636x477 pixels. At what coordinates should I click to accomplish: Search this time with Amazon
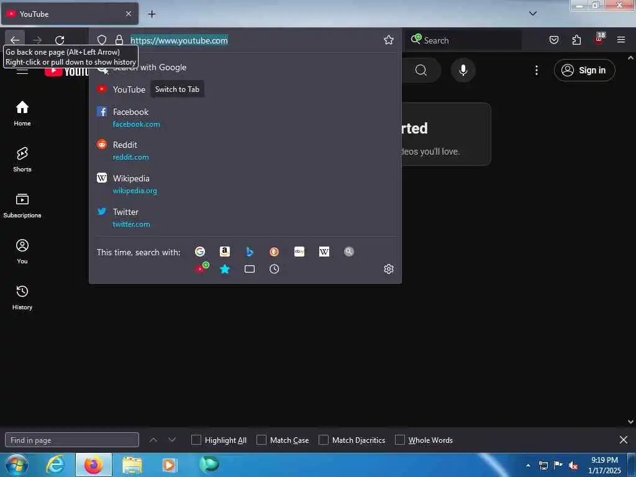point(225,252)
